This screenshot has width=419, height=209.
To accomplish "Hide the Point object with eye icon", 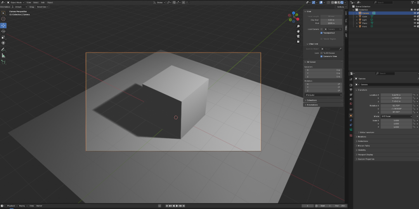I will (x=415, y=26).
